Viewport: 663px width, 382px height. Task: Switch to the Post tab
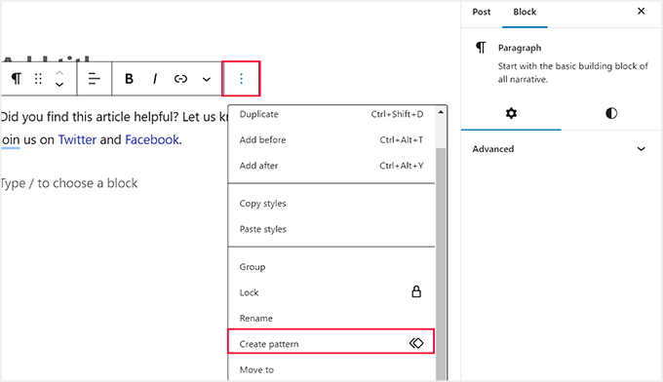click(482, 12)
